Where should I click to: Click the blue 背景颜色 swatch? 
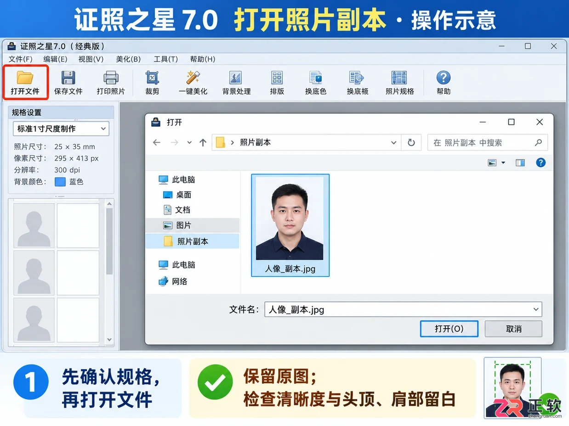pyautogui.click(x=60, y=182)
